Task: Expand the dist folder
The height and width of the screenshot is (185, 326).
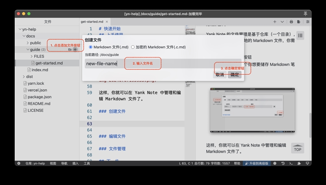Action: [x=24, y=77]
